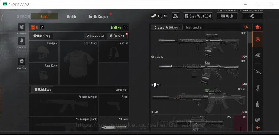Click the gear Quick Equip button
The width and height of the screenshot is (279, 135).
click(42, 36)
